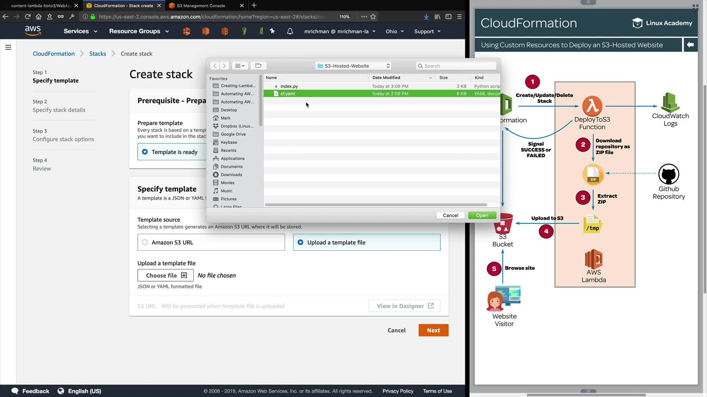Click the browser address bar URL
The height and width of the screenshot is (397, 707).
[212, 17]
